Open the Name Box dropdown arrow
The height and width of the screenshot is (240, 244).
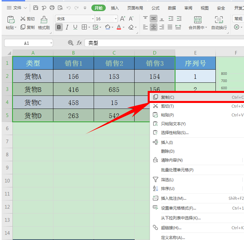[51, 43]
